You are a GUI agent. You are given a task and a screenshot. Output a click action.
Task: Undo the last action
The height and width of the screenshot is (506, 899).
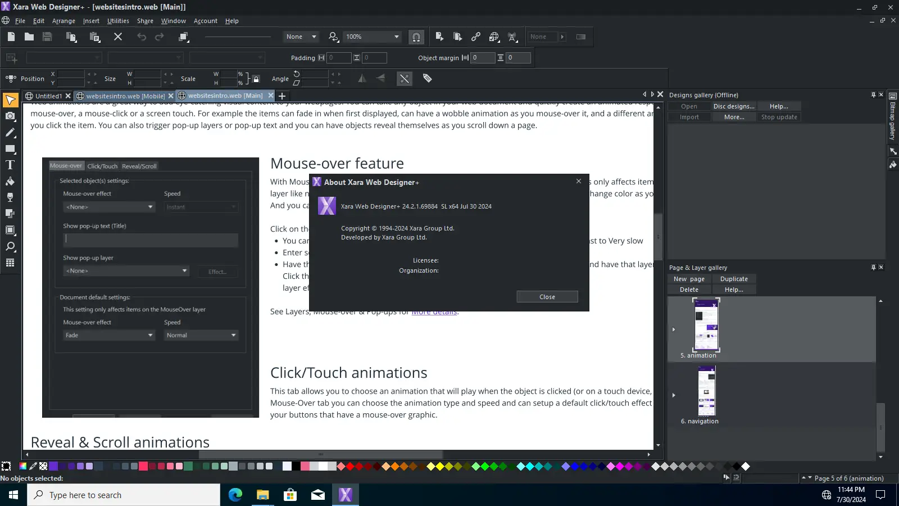point(142,37)
